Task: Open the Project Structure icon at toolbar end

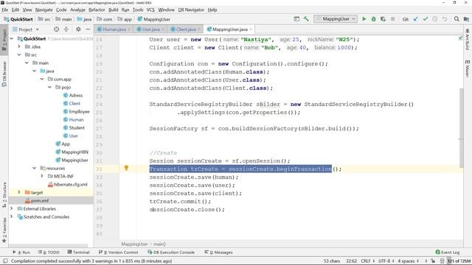Action: coord(466,19)
